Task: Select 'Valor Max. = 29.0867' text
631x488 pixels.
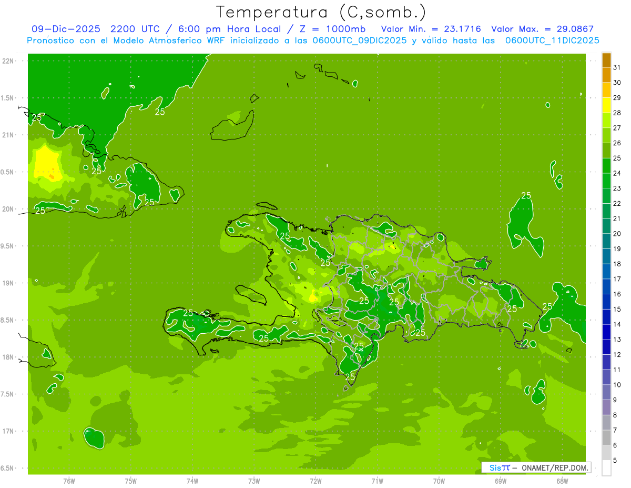Action: [542, 29]
